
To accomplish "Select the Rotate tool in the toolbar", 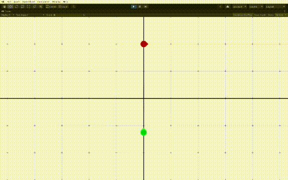I will coord(17,6).
